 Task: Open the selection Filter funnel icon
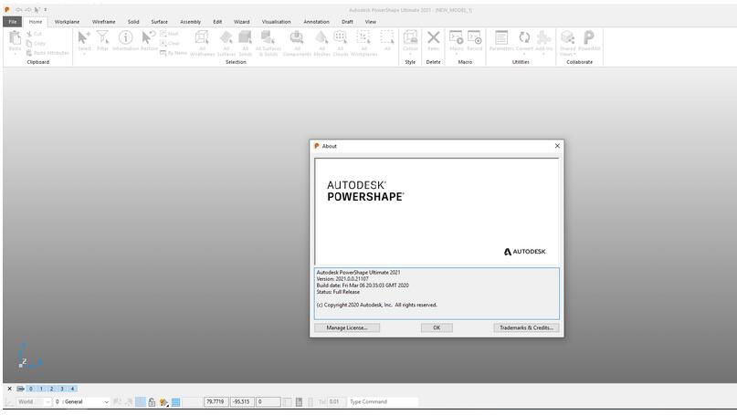point(102,37)
